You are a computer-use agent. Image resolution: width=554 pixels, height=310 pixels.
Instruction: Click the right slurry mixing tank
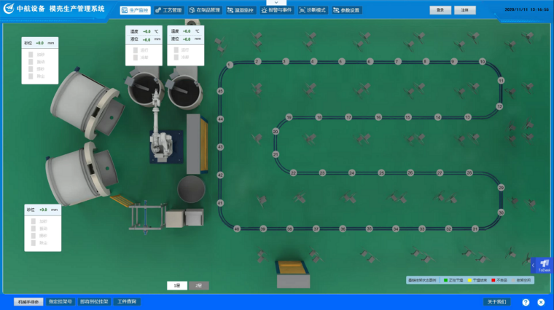[184, 90]
